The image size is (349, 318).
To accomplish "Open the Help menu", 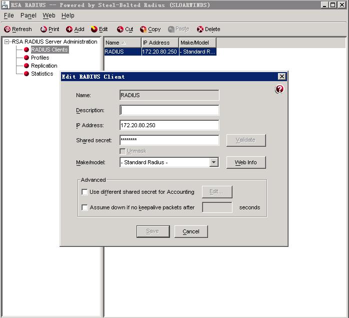I will (x=68, y=16).
